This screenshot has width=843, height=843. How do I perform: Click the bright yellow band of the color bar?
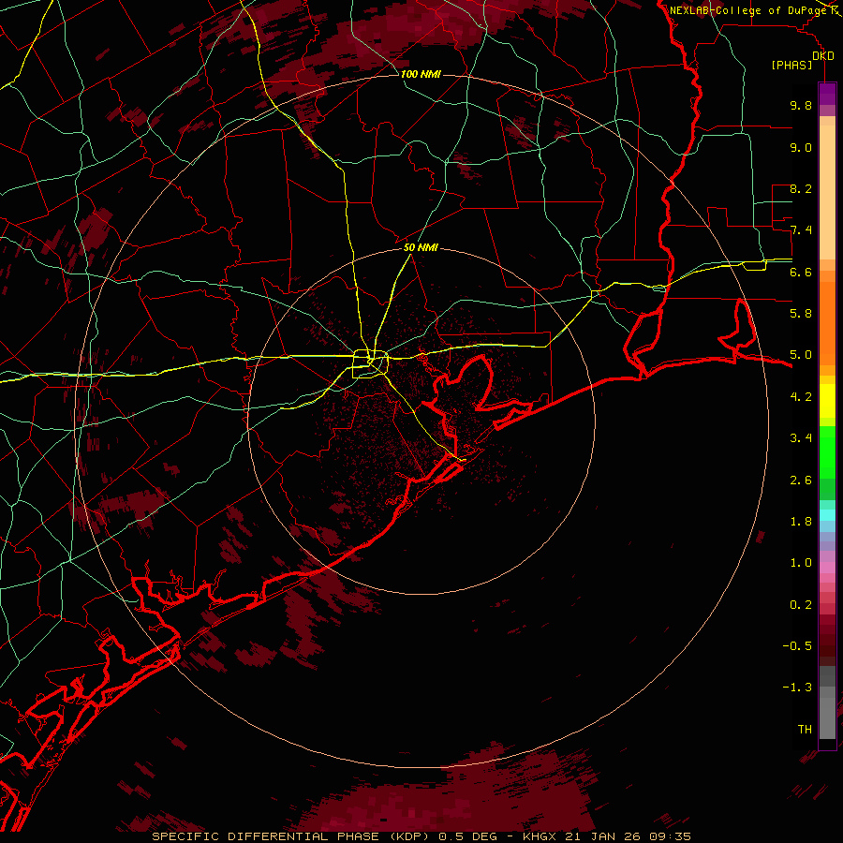tap(827, 401)
